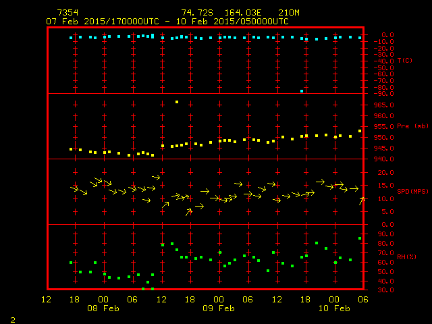
Task: Click the outlier cyan temperature point near -85
Action: (302, 91)
